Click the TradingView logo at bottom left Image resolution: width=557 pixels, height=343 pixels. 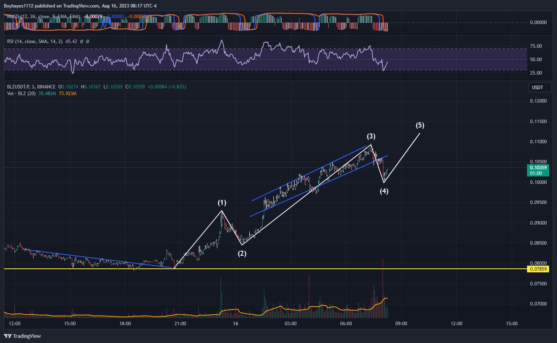click(x=21, y=336)
